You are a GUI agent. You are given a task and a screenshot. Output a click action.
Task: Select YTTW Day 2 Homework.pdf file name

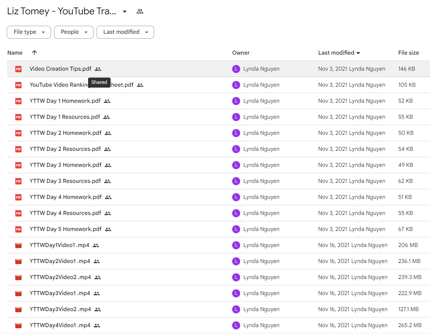tap(65, 133)
